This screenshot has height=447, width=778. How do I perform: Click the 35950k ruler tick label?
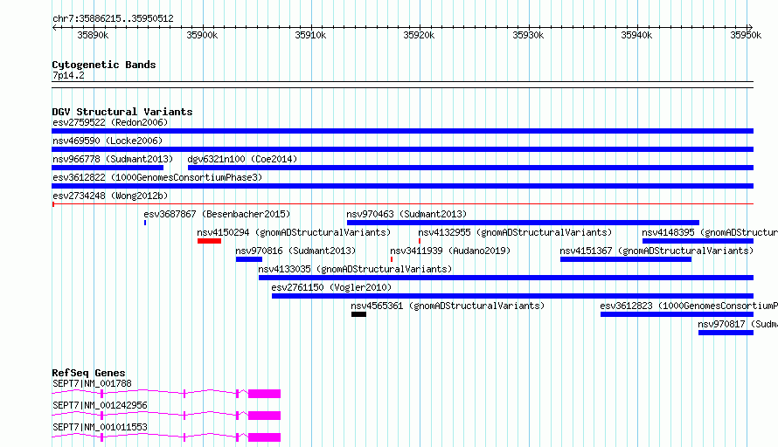click(x=746, y=35)
